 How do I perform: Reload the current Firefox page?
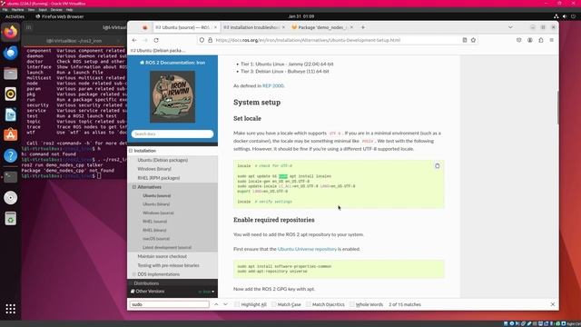(x=156, y=40)
